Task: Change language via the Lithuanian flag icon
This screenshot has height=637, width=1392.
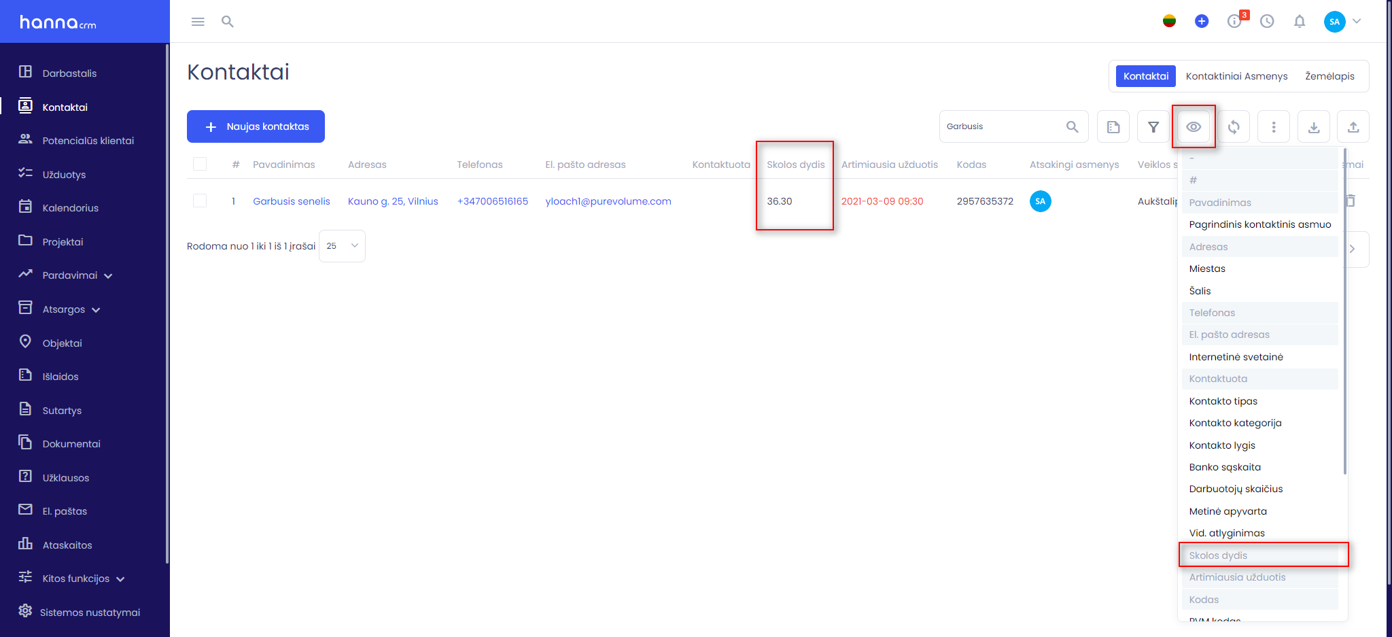Action: pyautogui.click(x=1169, y=22)
